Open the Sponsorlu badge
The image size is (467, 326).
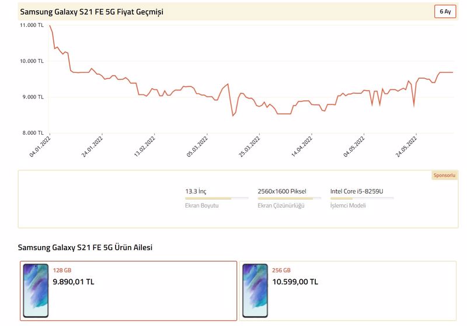444,175
